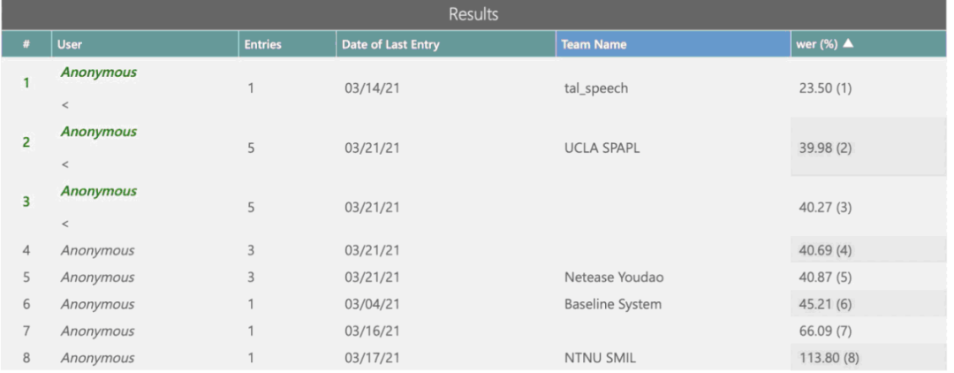Click the '<' symbol under the rank 2 user
Image resolution: width=954 pixels, height=373 pixels.
pyautogui.click(x=65, y=165)
